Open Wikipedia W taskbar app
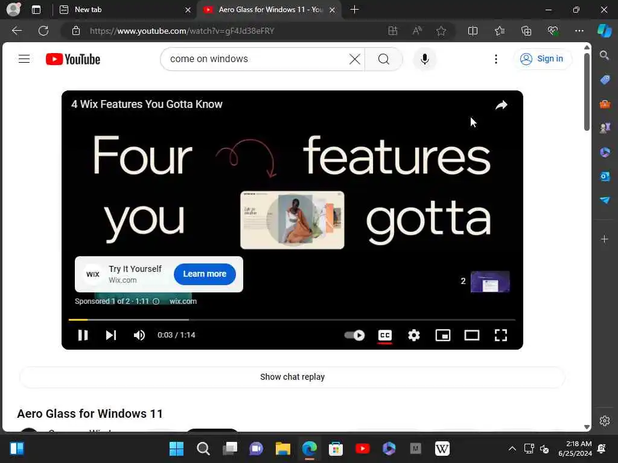 tap(442, 449)
